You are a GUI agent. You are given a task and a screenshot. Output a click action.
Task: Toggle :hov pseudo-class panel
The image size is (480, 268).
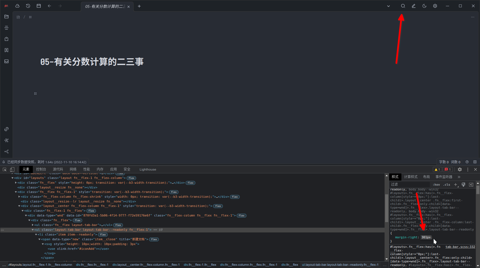(436, 185)
